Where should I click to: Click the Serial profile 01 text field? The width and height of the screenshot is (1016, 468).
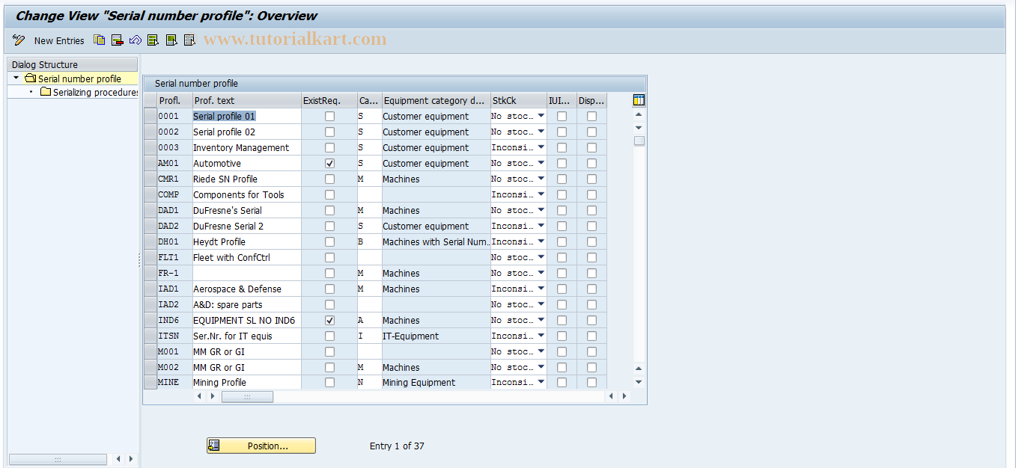point(246,116)
